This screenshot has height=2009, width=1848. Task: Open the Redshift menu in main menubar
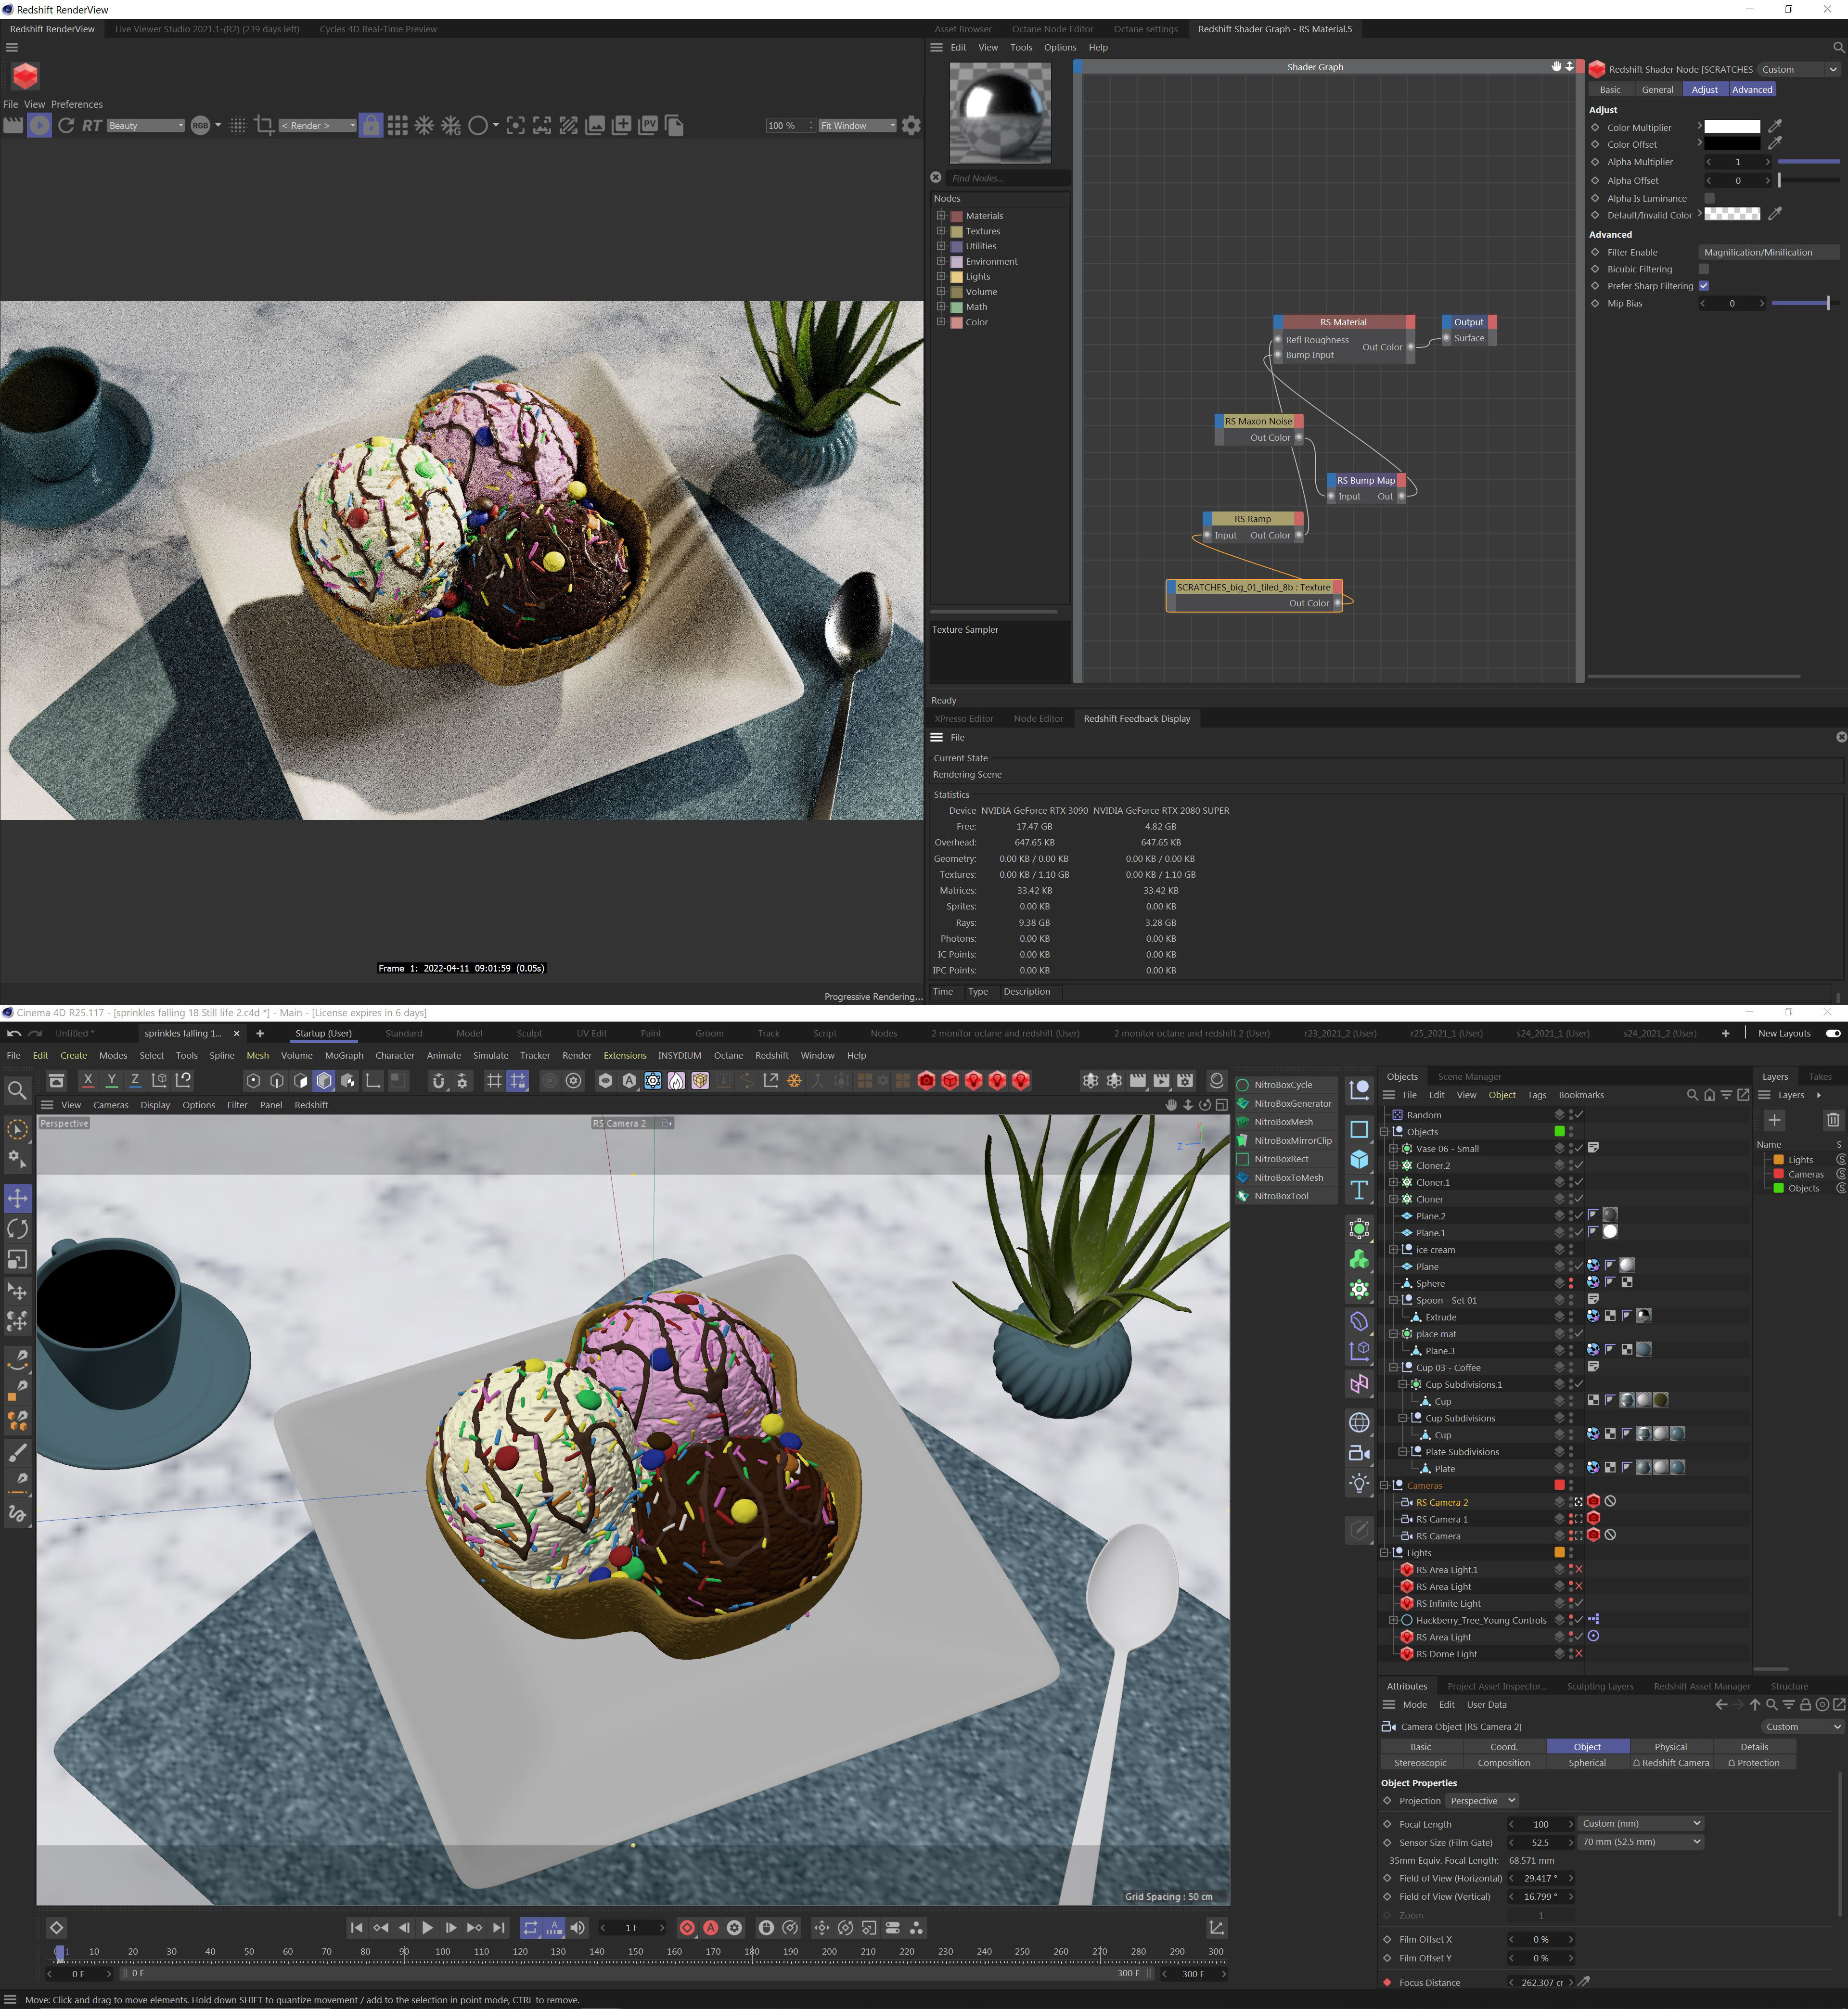pyautogui.click(x=771, y=1055)
